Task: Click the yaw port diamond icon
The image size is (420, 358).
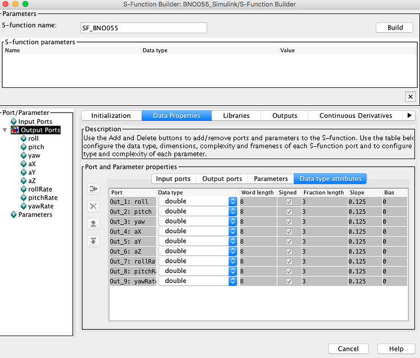Action: pyautogui.click(x=24, y=155)
